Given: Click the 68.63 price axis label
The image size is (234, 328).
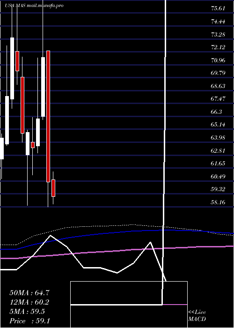Looking at the screenshot, I should click(218, 86).
